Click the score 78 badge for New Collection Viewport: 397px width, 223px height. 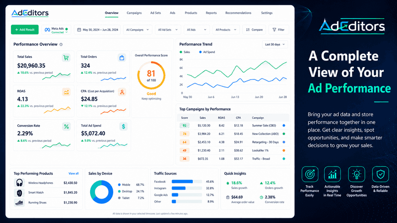[185, 134]
